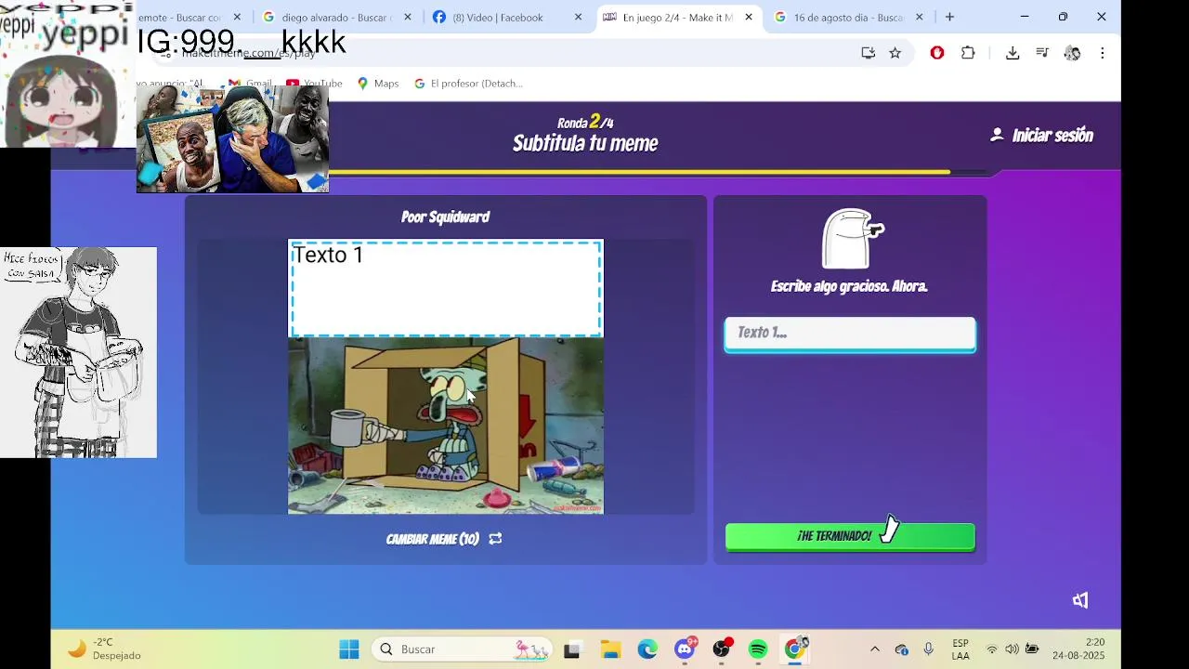
Task: Open the red Opera extension icon
Action: 937,53
